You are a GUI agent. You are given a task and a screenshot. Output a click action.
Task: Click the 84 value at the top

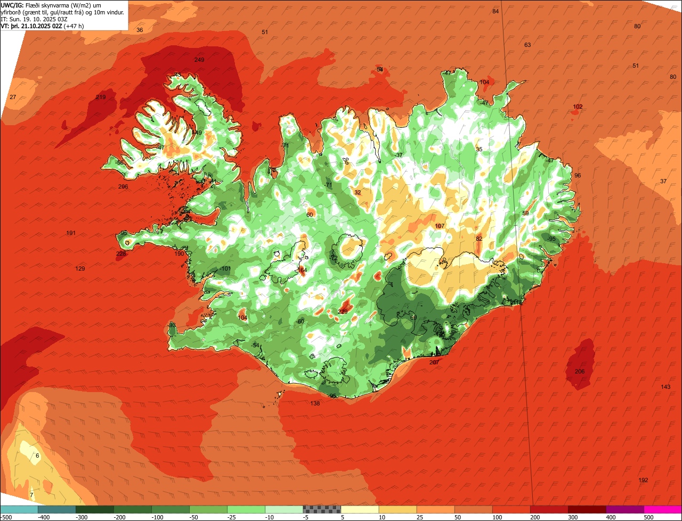click(x=496, y=11)
